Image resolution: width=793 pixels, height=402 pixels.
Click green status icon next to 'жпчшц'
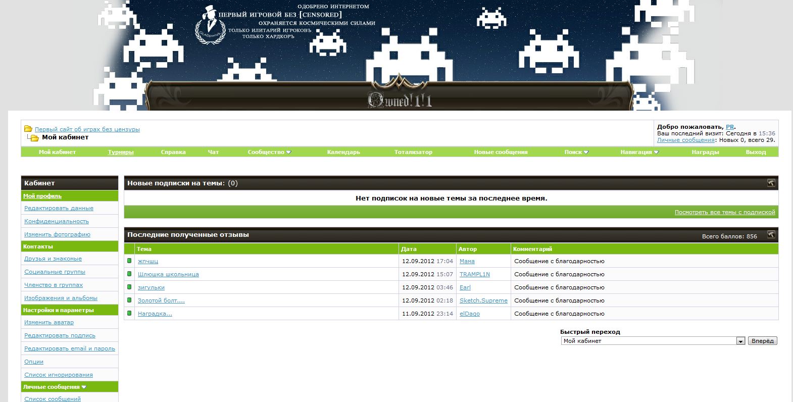129,261
